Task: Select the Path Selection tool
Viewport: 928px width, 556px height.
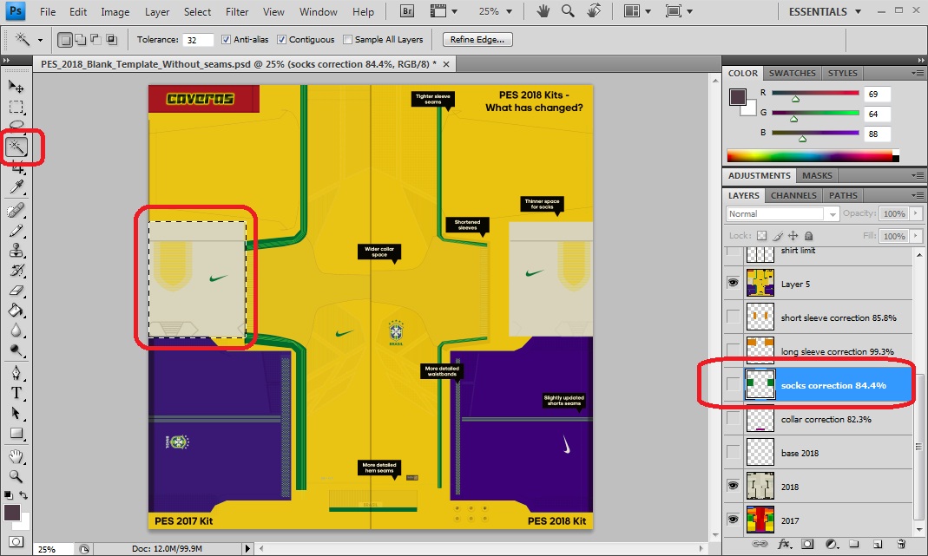Action: pos(16,413)
